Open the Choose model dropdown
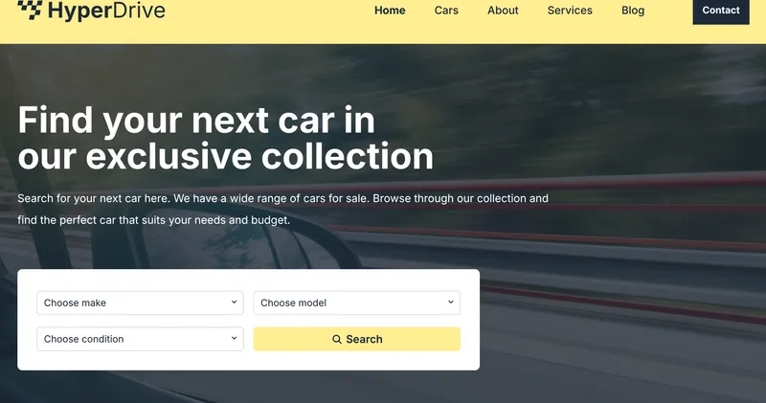 coord(356,302)
